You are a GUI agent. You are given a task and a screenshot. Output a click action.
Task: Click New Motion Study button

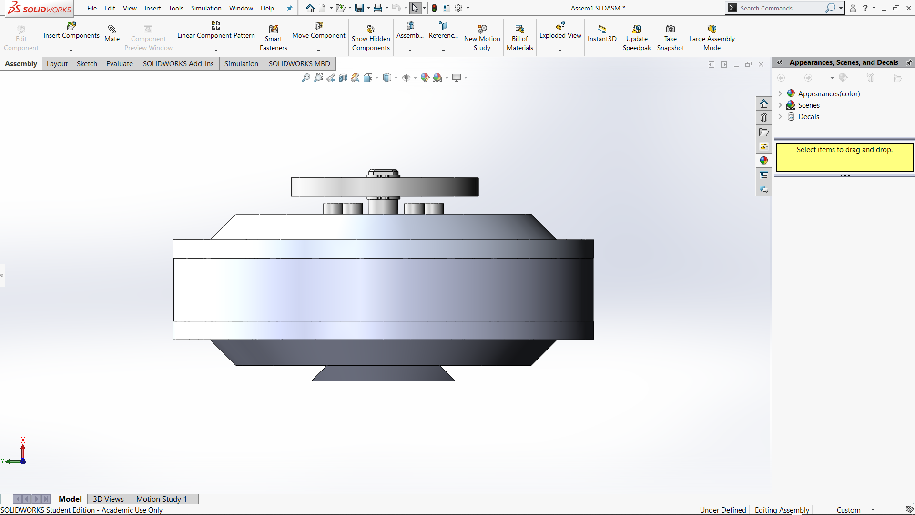point(482,30)
